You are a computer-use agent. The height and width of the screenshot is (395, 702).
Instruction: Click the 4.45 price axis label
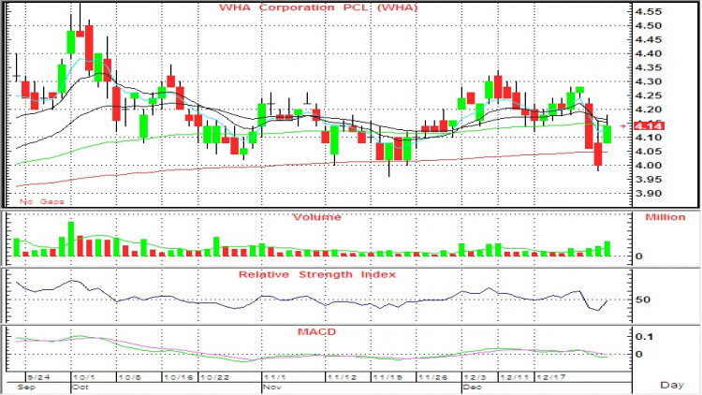click(649, 39)
